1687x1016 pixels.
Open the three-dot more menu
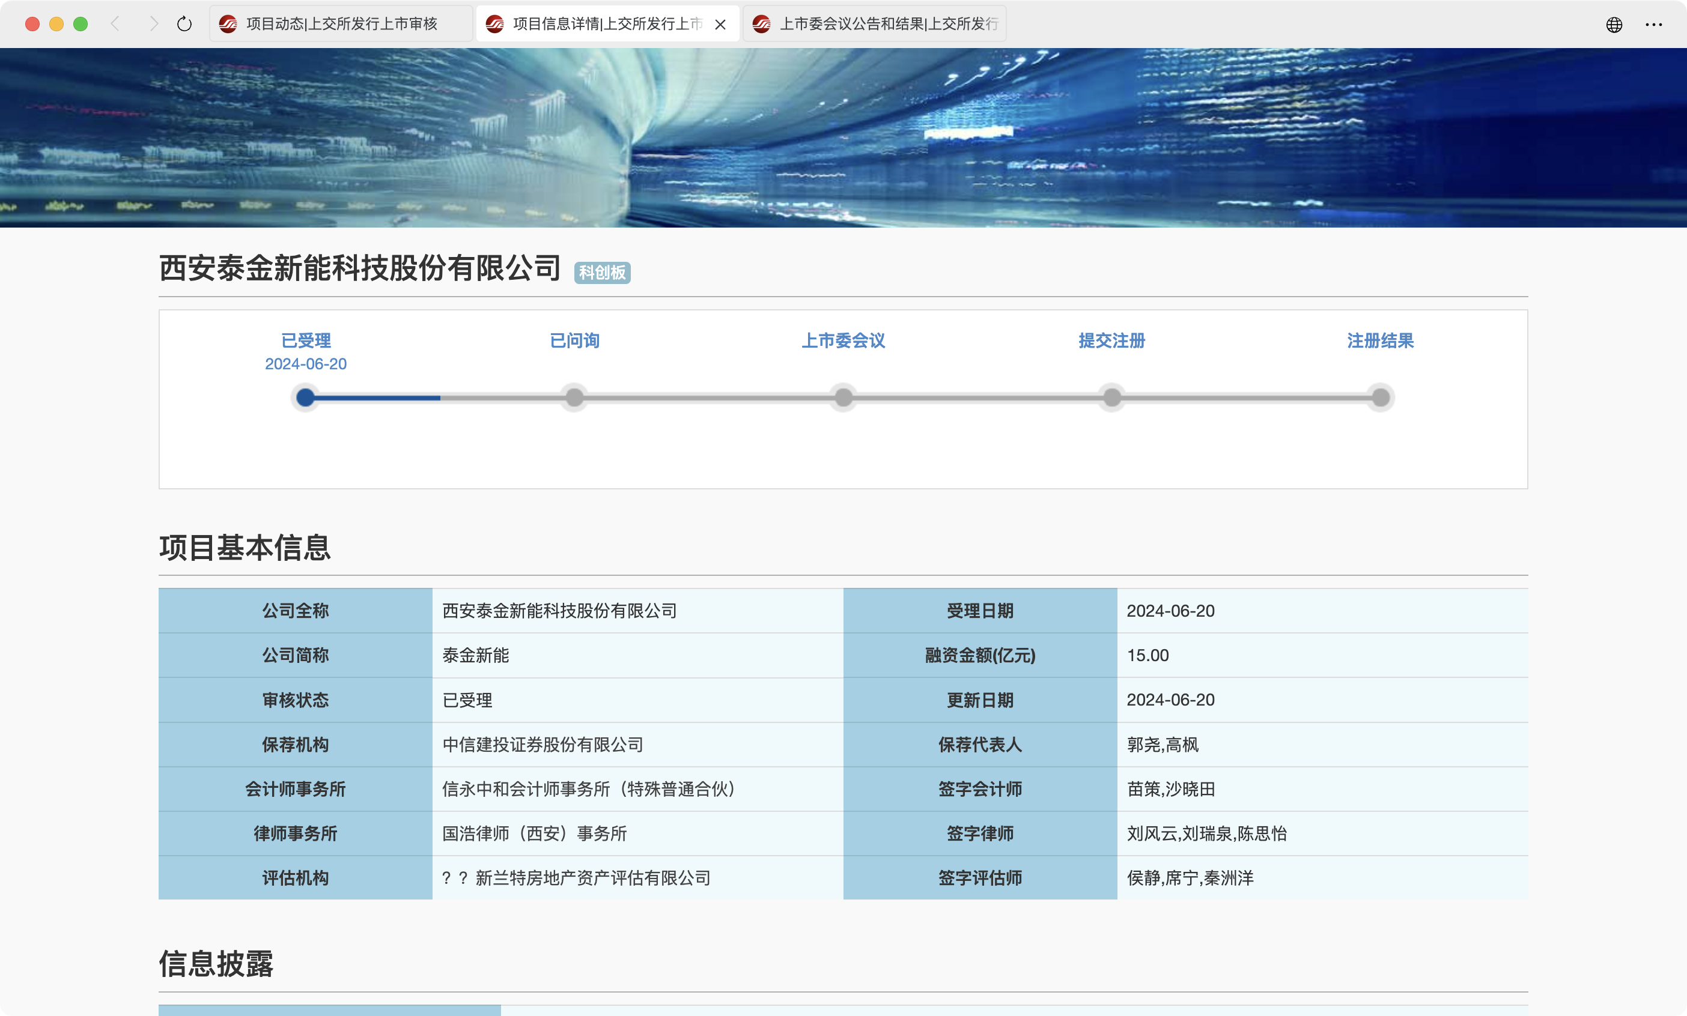point(1653,25)
